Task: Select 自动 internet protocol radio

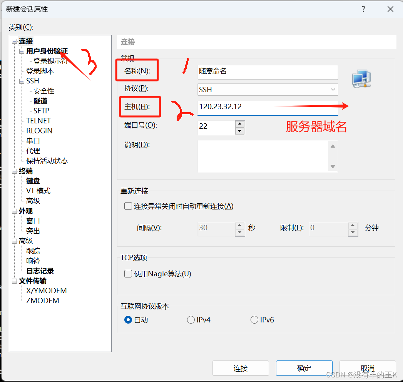Action: pos(128,320)
